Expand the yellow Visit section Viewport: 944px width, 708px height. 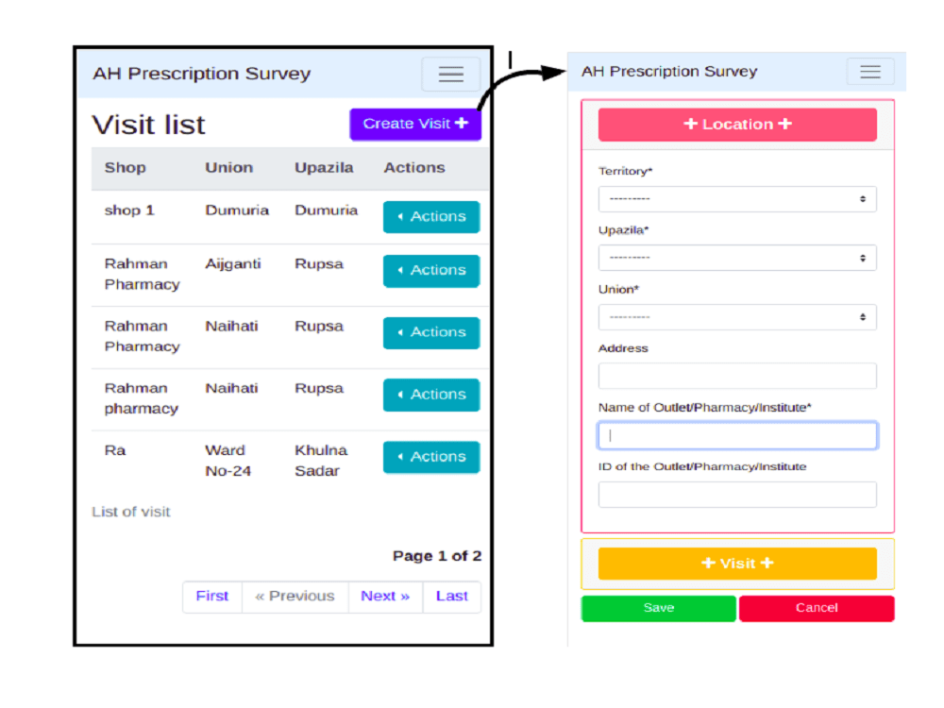click(737, 564)
